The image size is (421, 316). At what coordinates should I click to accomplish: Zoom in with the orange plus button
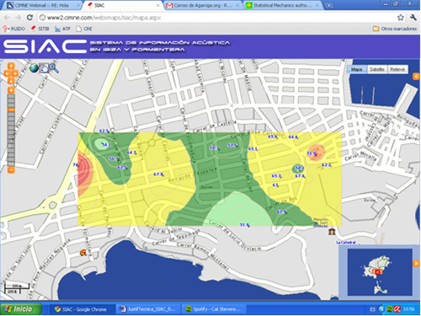(x=11, y=90)
